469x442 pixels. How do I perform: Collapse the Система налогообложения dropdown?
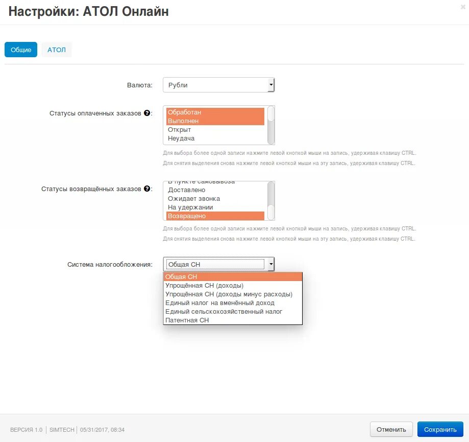click(218, 264)
